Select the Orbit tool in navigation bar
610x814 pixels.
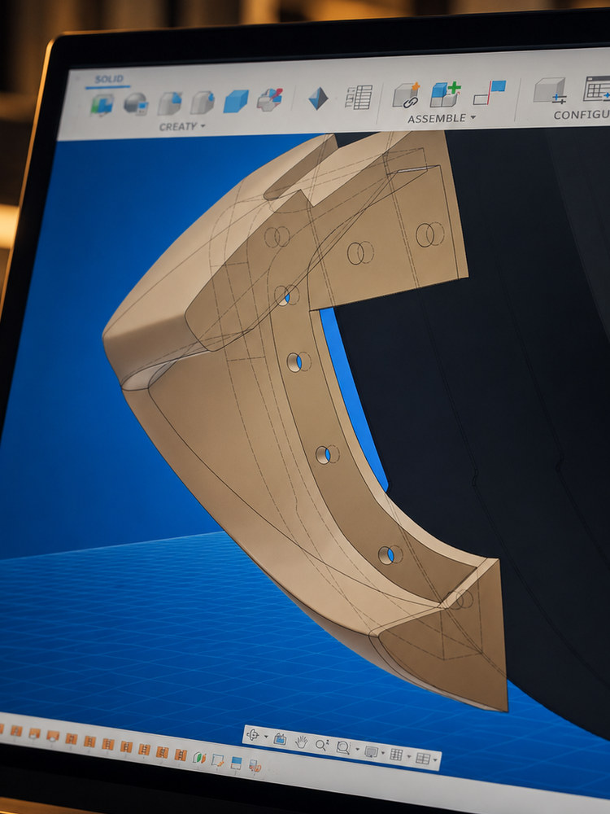pyautogui.click(x=254, y=736)
